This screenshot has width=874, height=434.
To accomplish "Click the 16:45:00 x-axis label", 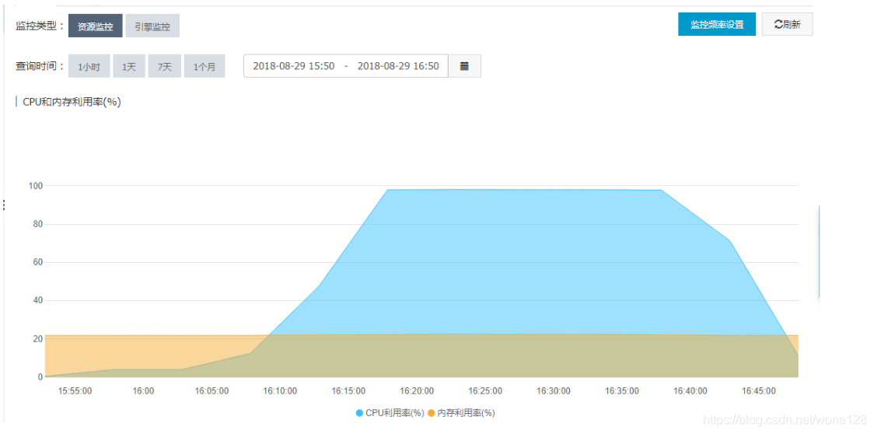I will click(759, 391).
